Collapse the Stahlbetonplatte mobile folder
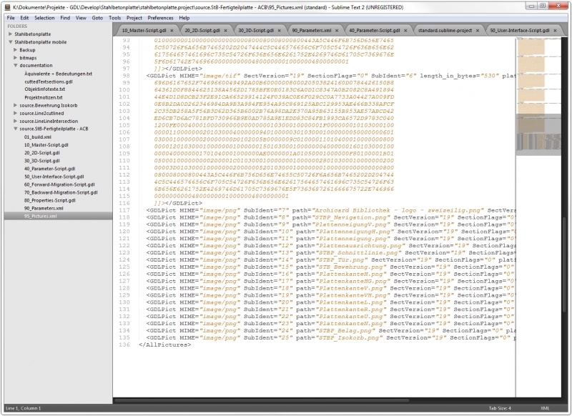Image resolution: width=572 pixels, height=416 pixels. point(10,42)
